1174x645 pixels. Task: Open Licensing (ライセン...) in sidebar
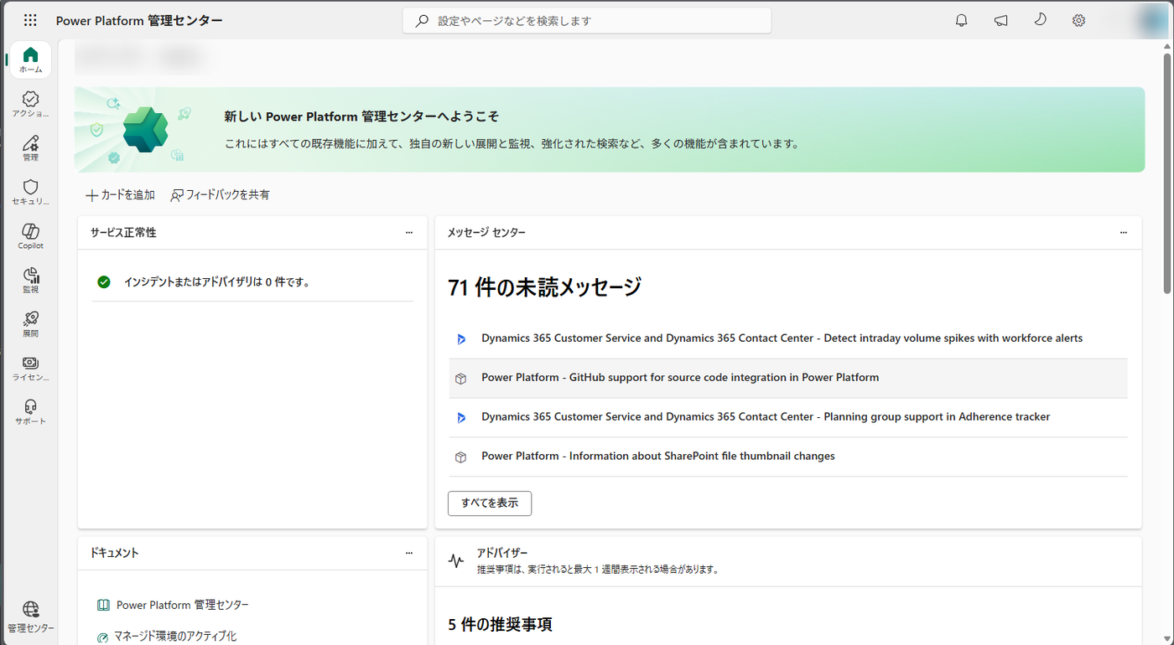[x=30, y=369]
